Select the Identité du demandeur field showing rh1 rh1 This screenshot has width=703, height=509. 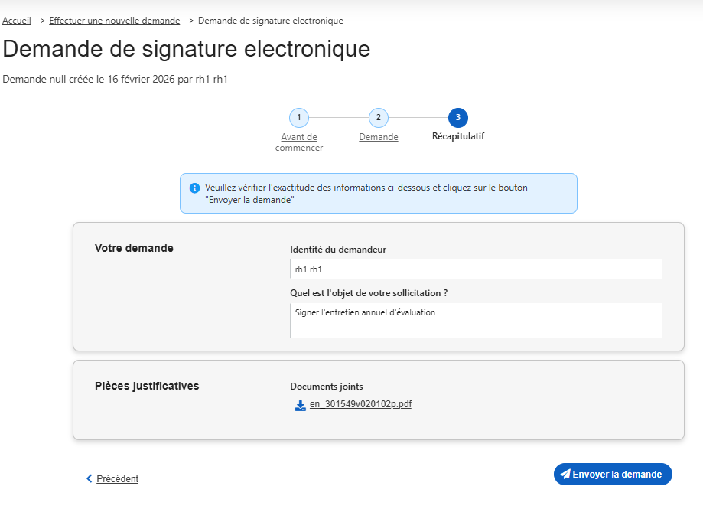point(475,269)
